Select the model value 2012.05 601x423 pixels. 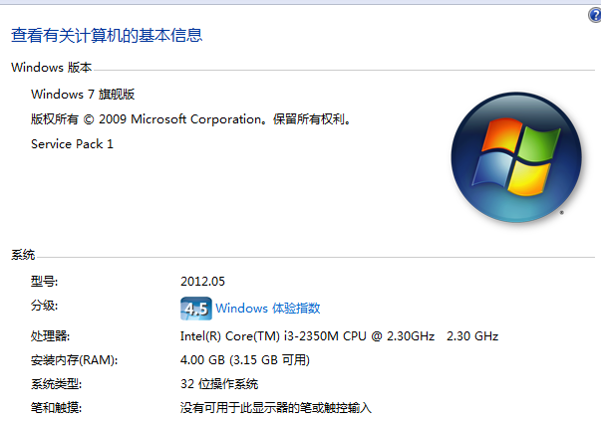click(202, 282)
